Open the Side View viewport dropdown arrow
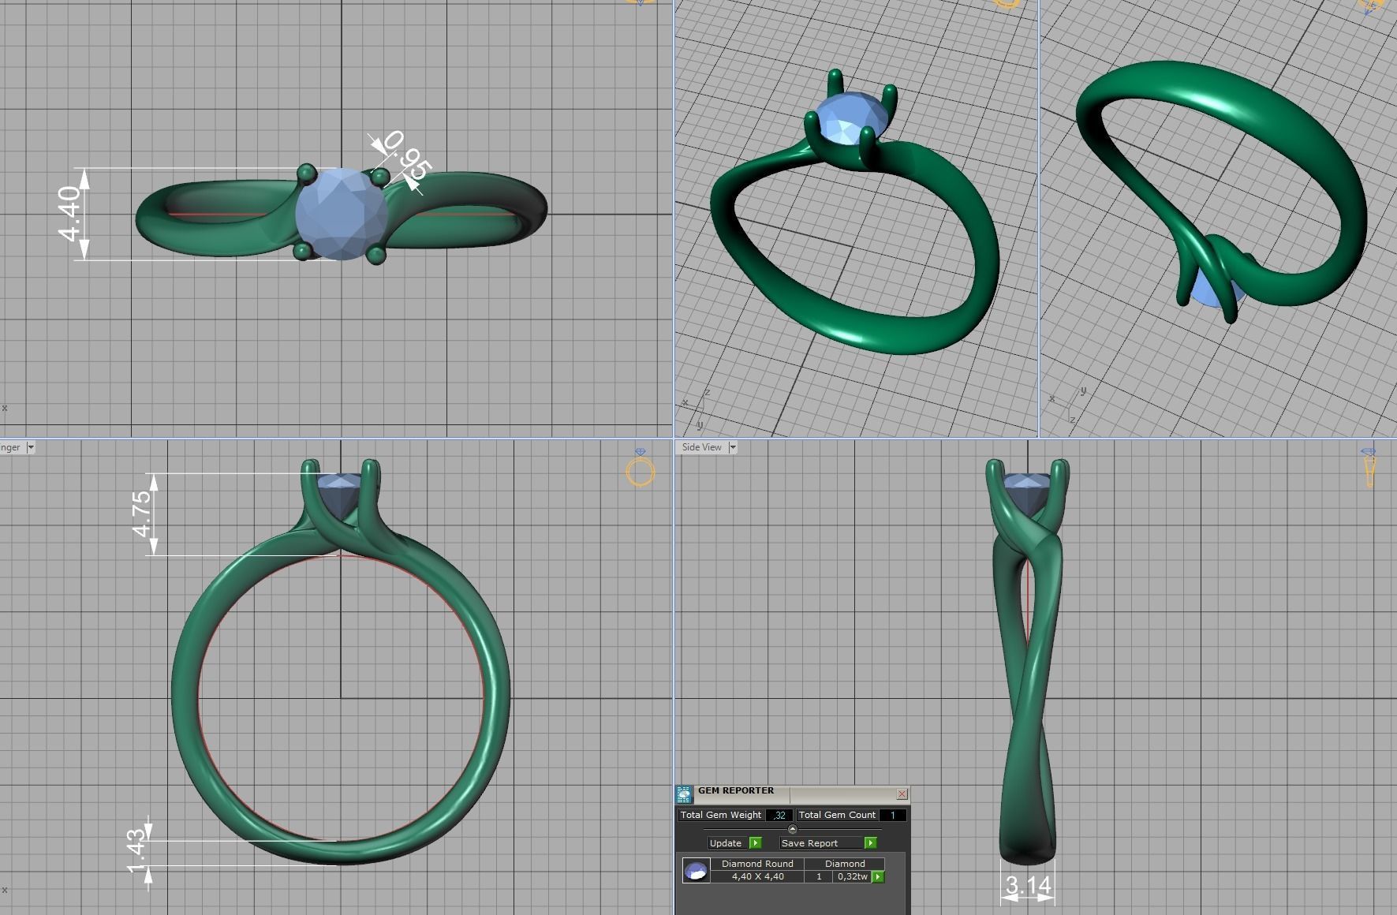This screenshot has height=915, width=1397. 732,447
